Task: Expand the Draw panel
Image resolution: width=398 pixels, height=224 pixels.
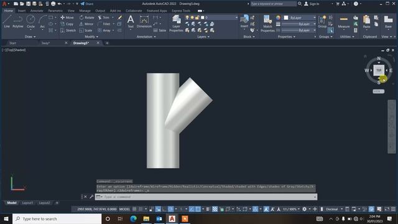Action: (x=30, y=37)
